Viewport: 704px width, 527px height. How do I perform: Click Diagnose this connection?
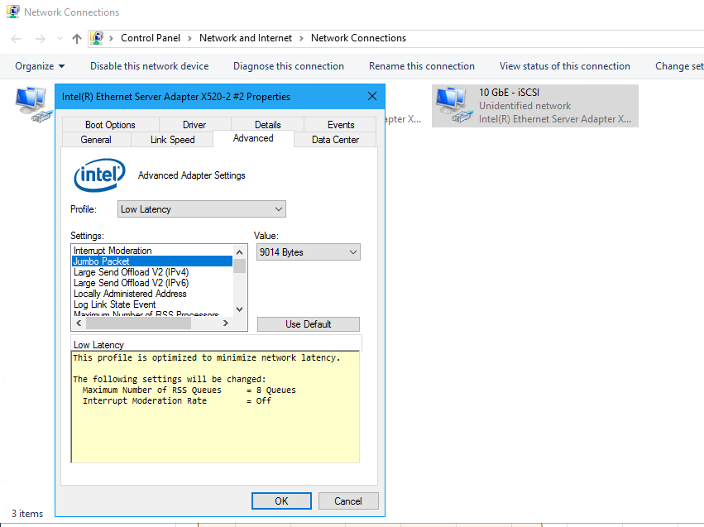288,66
